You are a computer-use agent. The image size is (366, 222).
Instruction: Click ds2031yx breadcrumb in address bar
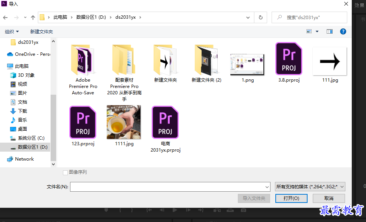tap(125, 17)
